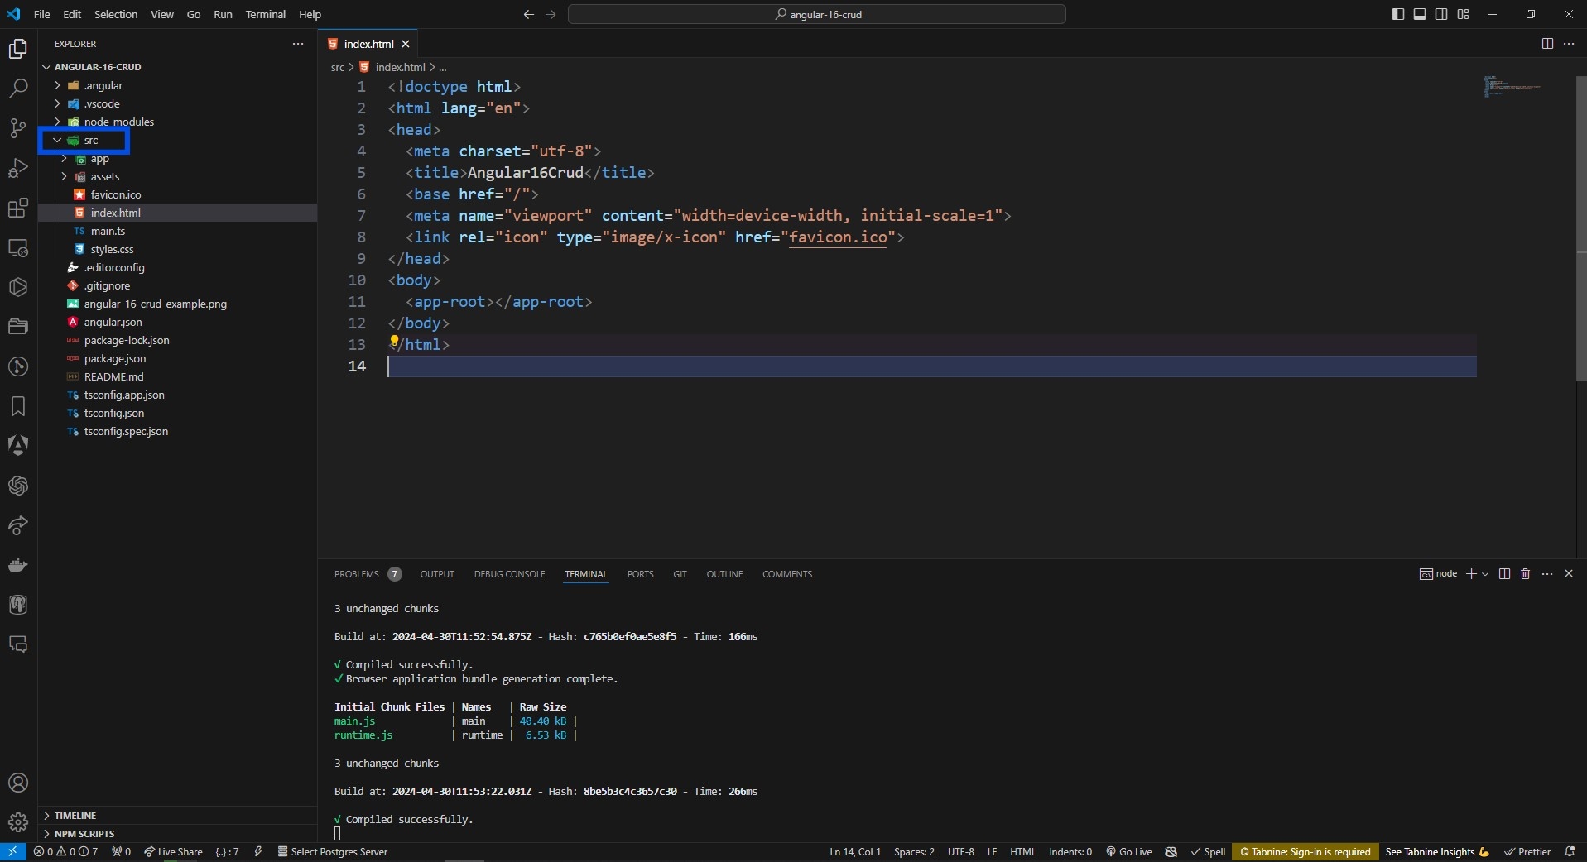1587x862 pixels.
Task: Toggle Primary Side Bar visibility
Action: pyautogui.click(x=1398, y=14)
